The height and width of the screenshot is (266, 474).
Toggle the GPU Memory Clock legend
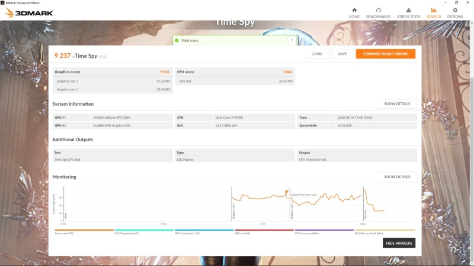tap(385, 232)
